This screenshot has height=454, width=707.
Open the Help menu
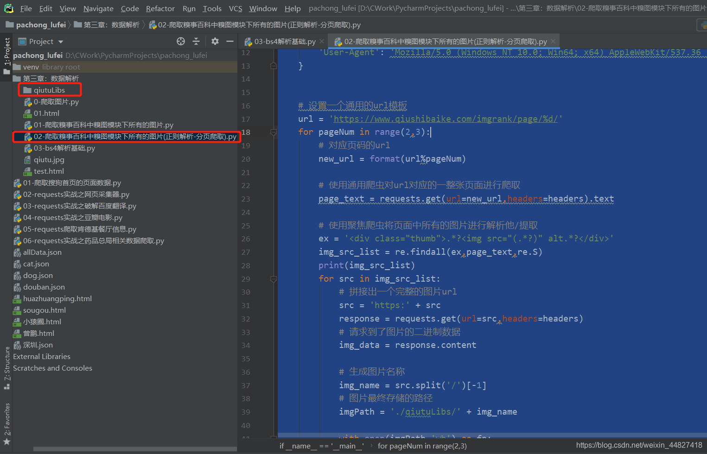pos(293,8)
